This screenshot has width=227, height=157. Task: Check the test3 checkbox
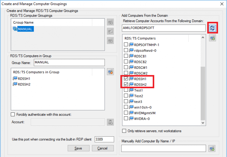click(126, 101)
